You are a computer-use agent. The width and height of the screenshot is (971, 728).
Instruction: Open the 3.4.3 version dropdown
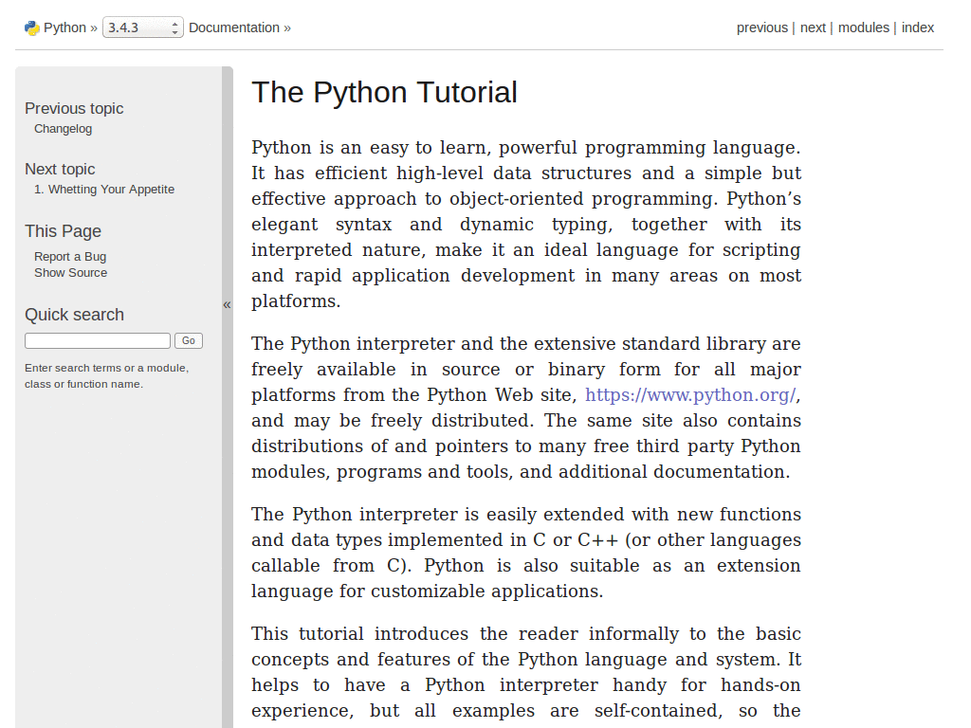(142, 27)
